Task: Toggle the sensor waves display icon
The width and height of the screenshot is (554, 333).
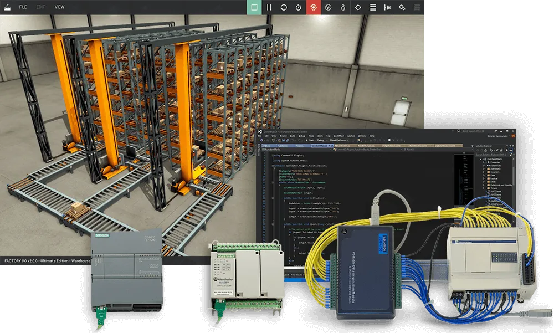Action: tap(388, 7)
